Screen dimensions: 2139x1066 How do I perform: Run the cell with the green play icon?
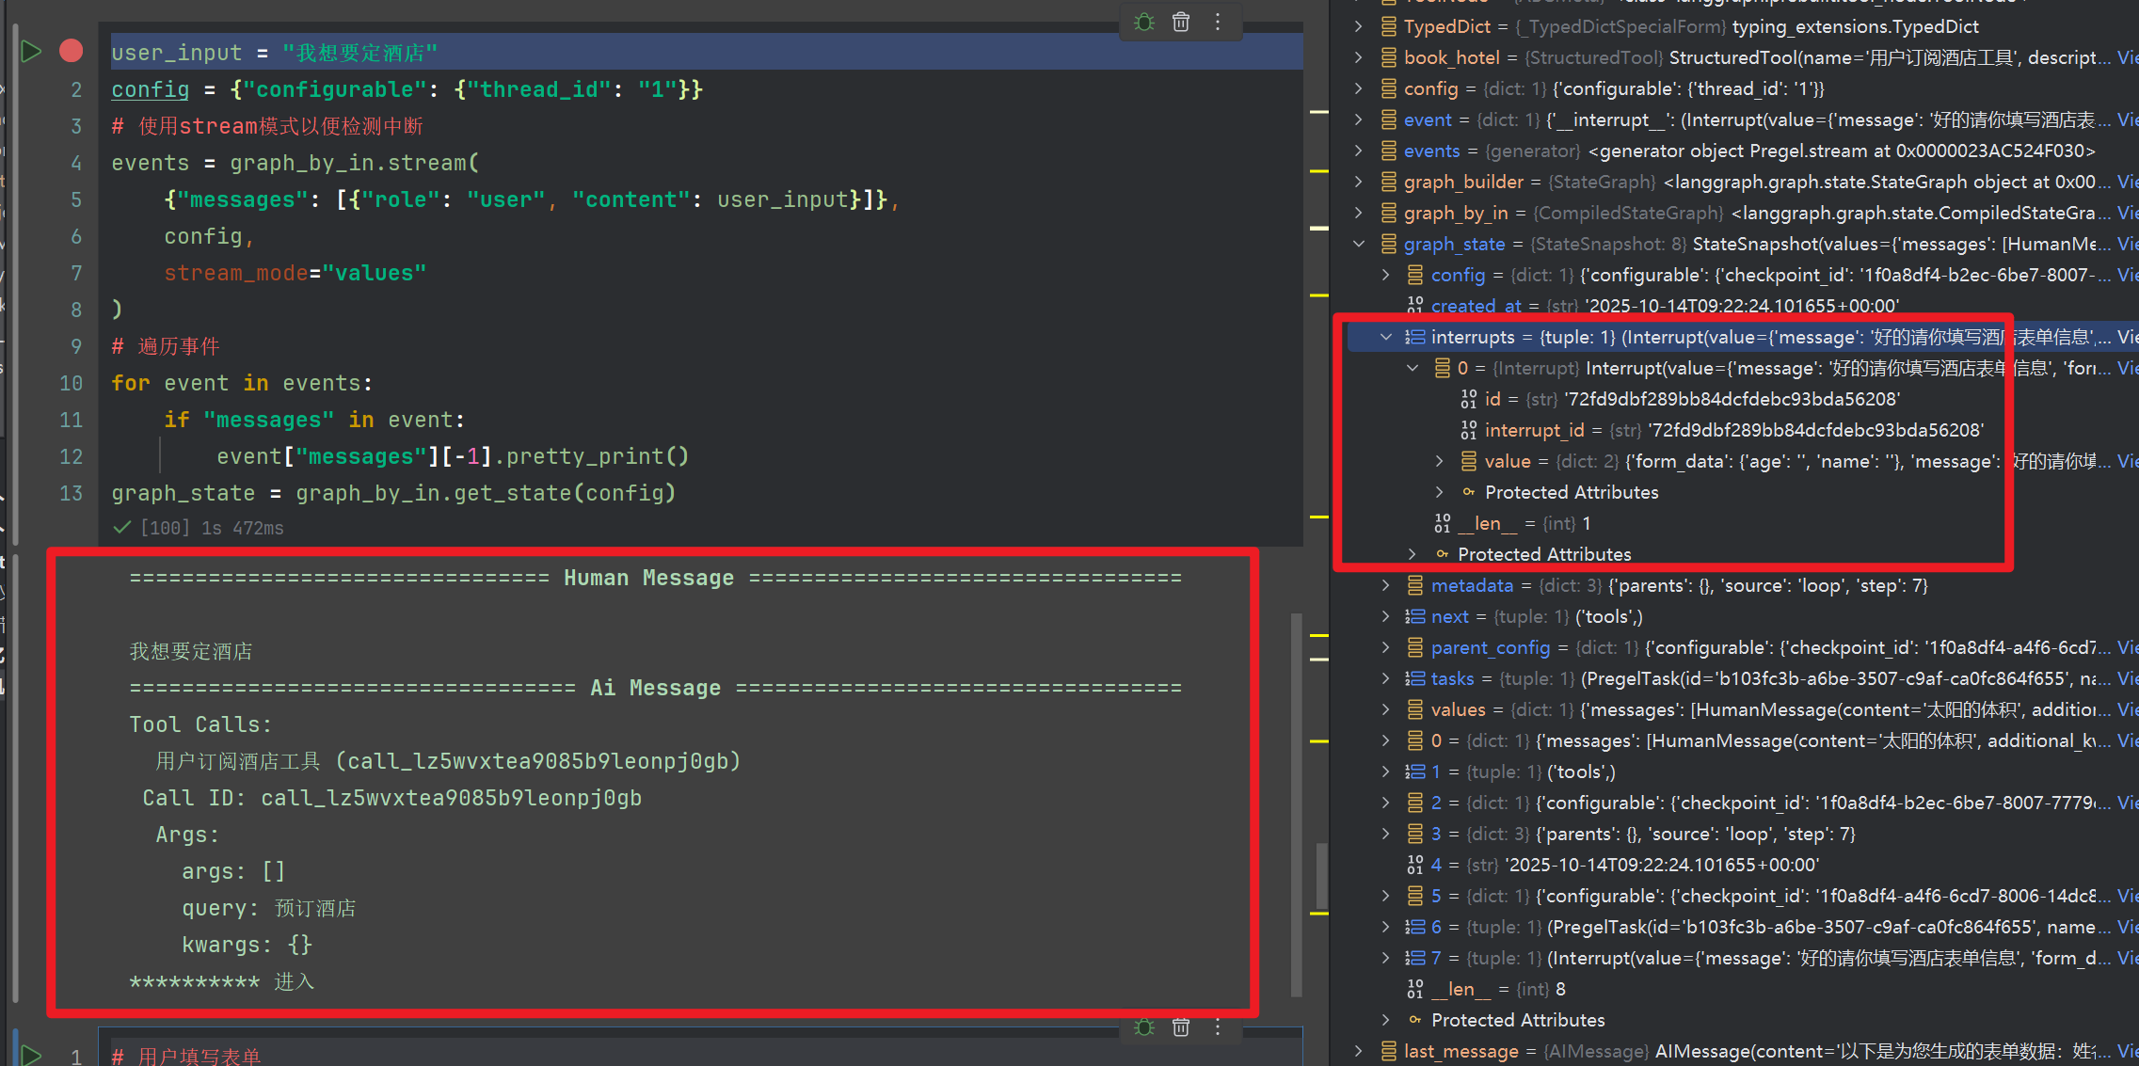[31, 51]
